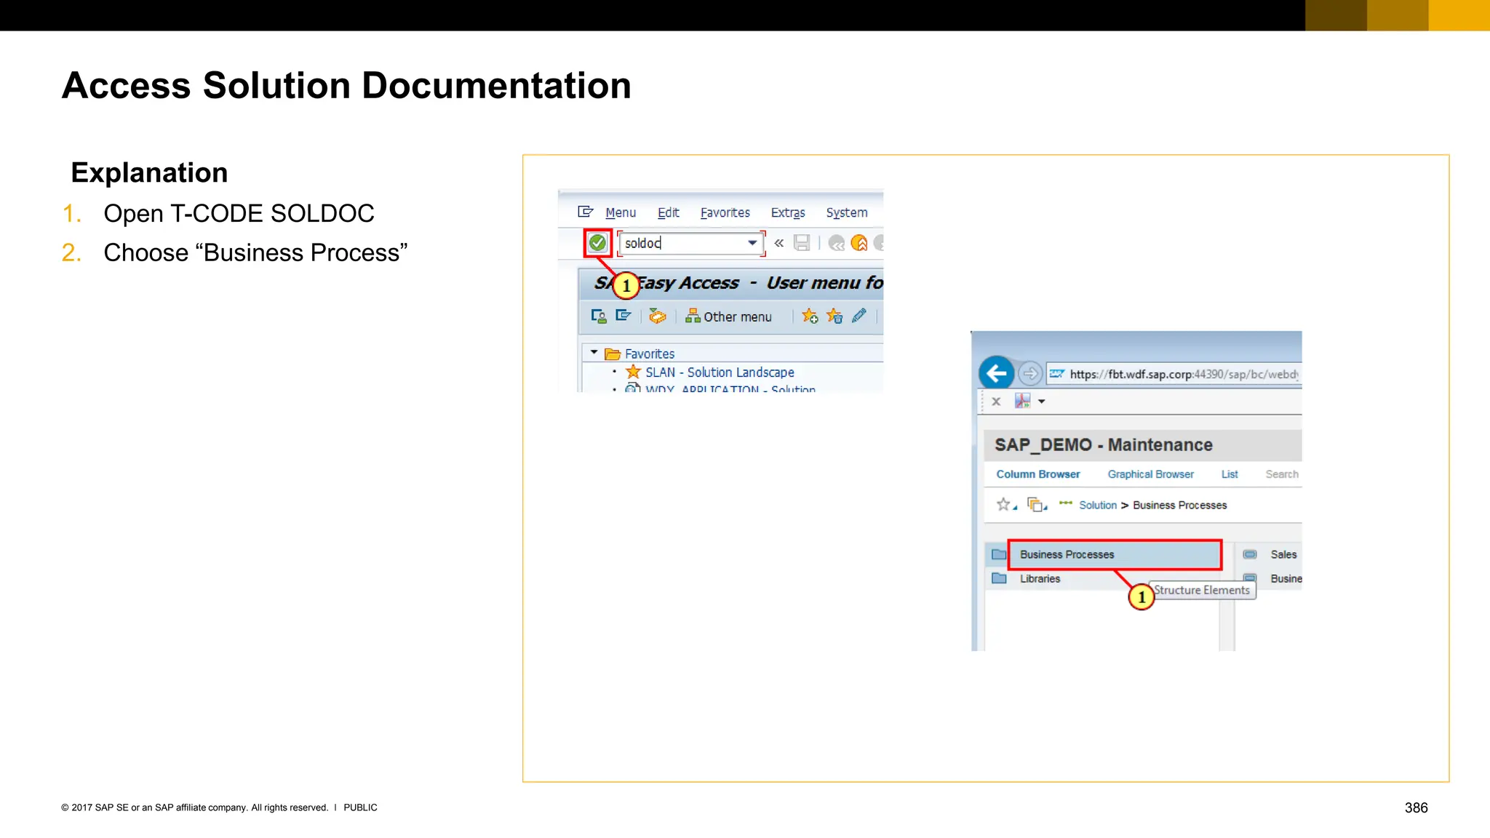Click the Add to Favorites star icon
Screen dimensions: 1490x838
(810, 316)
